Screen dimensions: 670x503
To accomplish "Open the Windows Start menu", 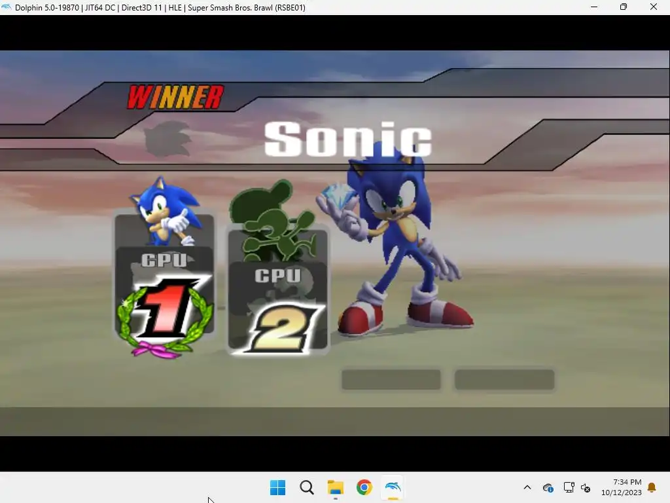I will (277, 487).
